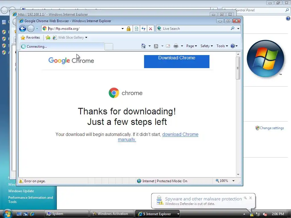The image size is (291, 218).
Task: Click the Windows Defender tray icon
Action: (x=251, y=214)
